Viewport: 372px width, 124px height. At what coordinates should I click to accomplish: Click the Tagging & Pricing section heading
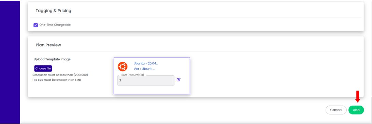(53, 11)
